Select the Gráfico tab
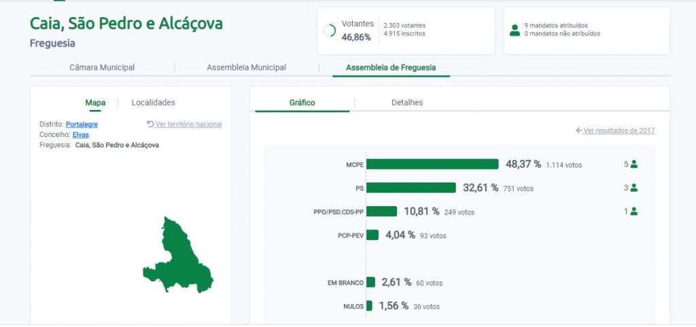Viewport: 696px width, 327px height. tap(302, 103)
